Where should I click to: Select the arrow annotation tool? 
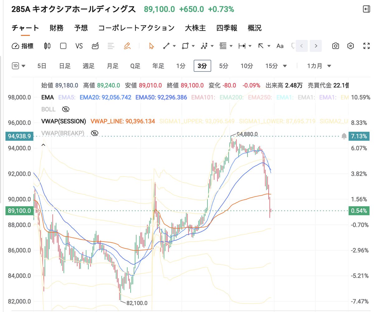tap(261, 46)
